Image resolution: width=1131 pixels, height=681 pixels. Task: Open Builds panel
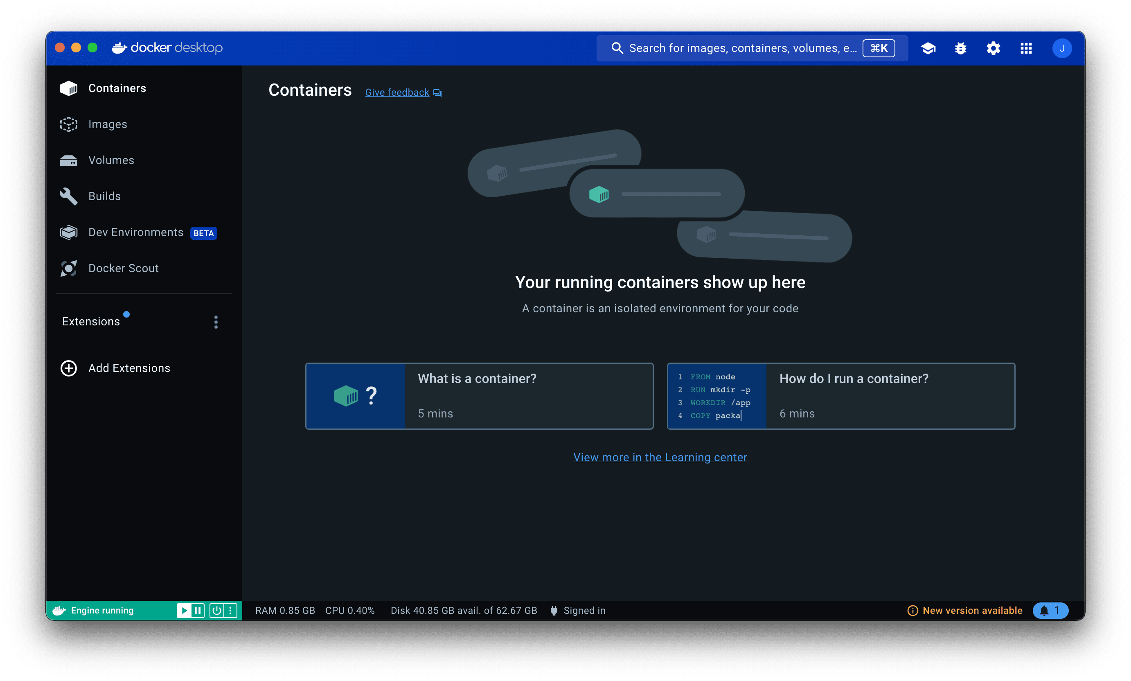[x=104, y=196]
